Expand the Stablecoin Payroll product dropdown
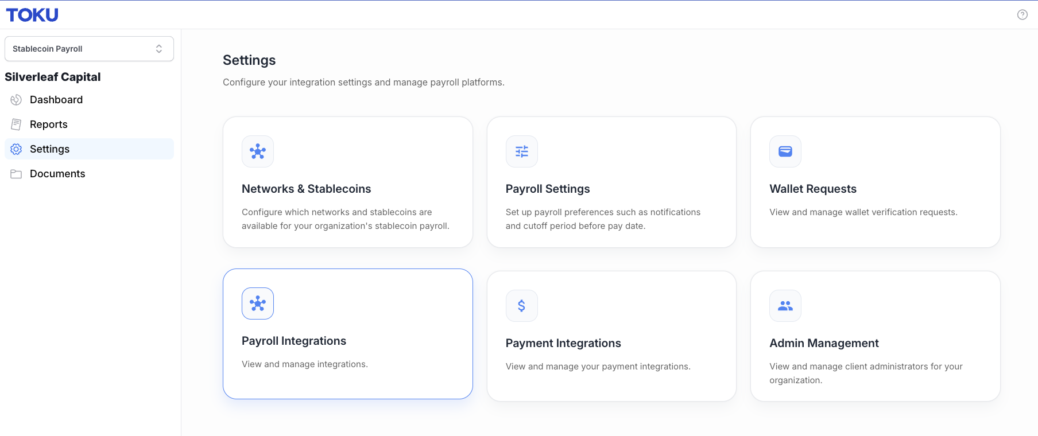Screen dimensions: 1038x436 click(89, 49)
